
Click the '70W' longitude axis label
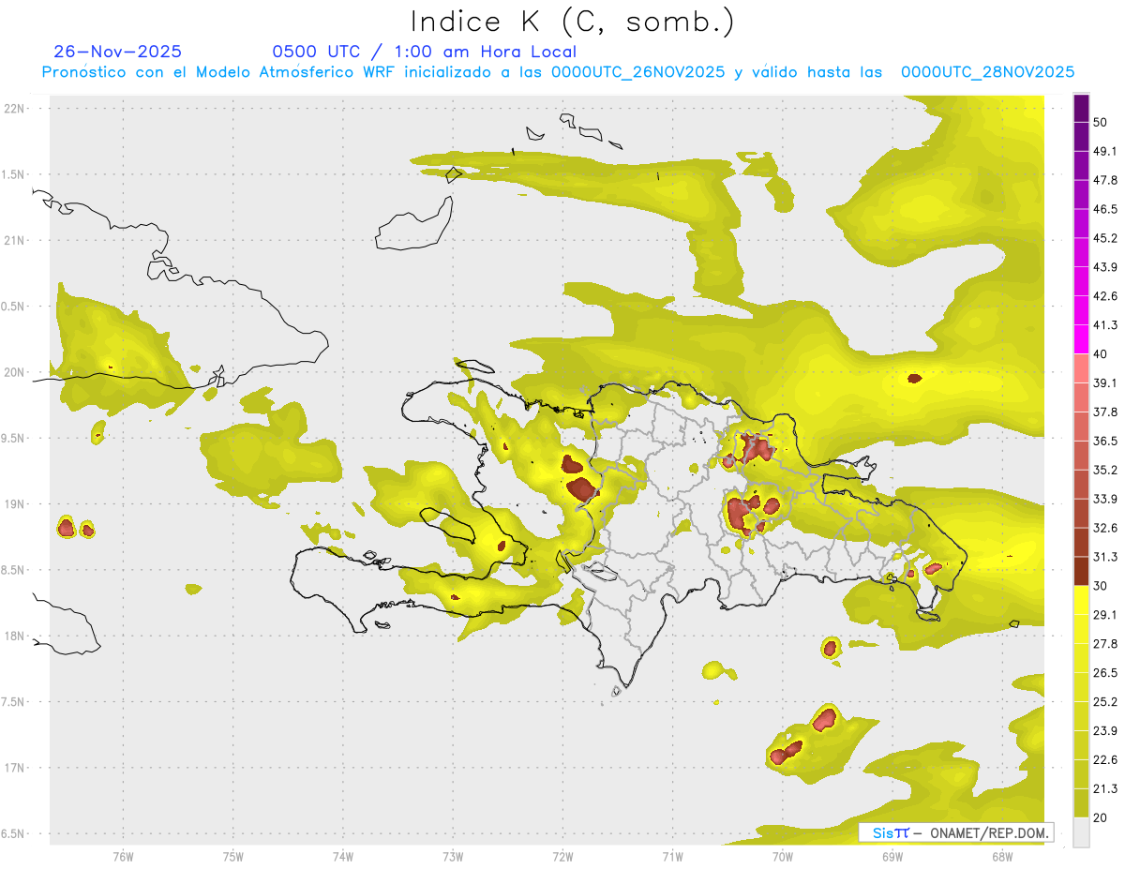click(x=783, y=856)
